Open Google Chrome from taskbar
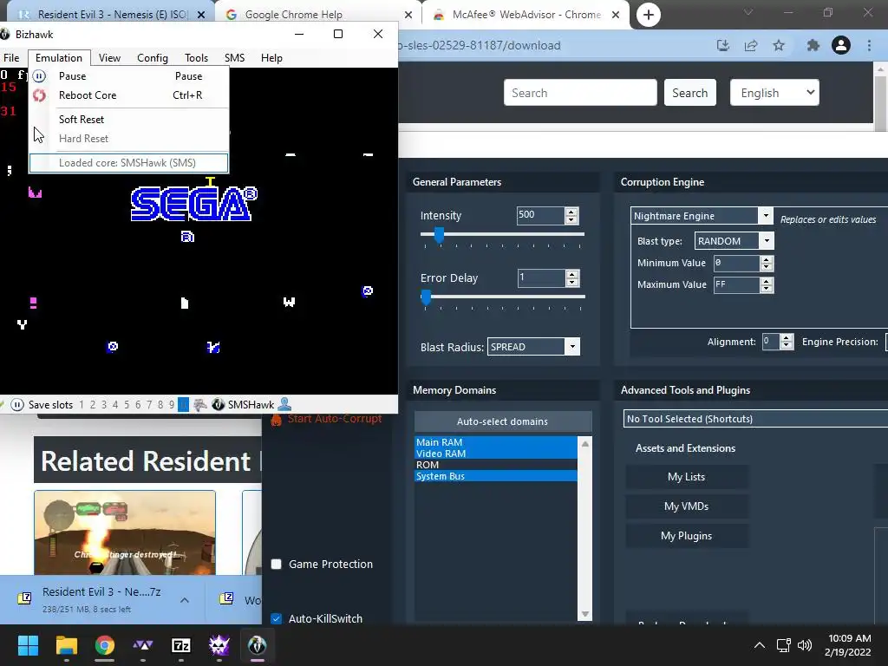 coord(105,645)
